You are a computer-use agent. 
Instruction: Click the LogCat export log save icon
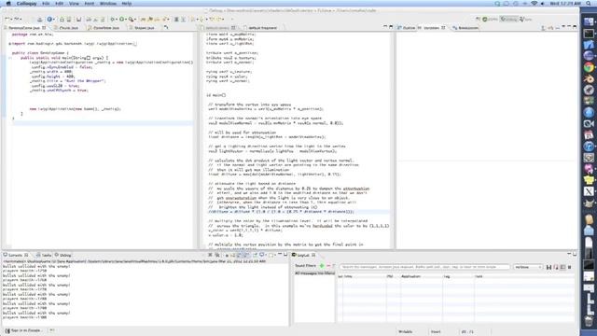pyautogui.click(x=548, y=267)
